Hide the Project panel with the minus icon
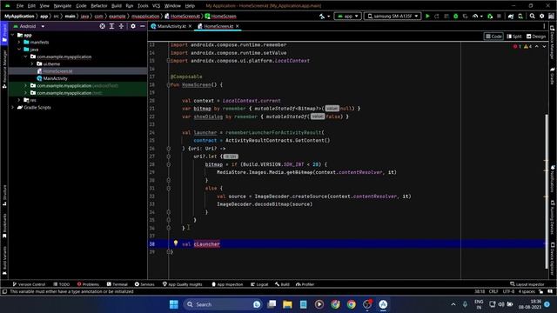 (x=143, y=26)
